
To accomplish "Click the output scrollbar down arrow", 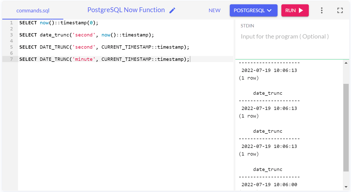I will pyautogui.click(x=346, y=187).
